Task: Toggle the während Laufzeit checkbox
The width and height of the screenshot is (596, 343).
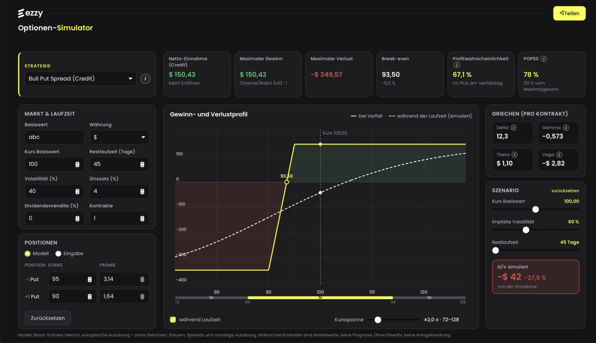Action: point(173,320)
